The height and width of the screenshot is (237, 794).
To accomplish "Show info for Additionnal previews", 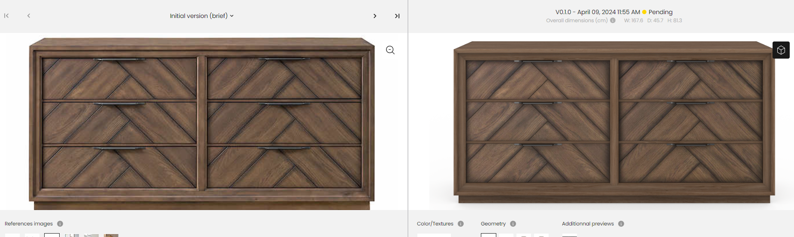I will click(621, 224).
